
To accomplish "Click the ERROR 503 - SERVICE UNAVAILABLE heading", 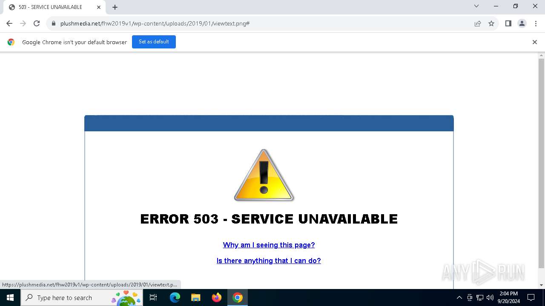I will pyautogui.click(x=269, y=219).
